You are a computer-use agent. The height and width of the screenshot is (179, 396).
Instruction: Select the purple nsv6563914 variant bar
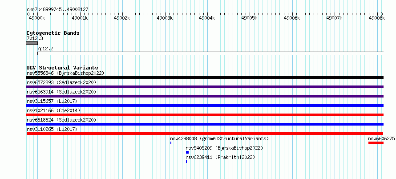tap(205, 96)
